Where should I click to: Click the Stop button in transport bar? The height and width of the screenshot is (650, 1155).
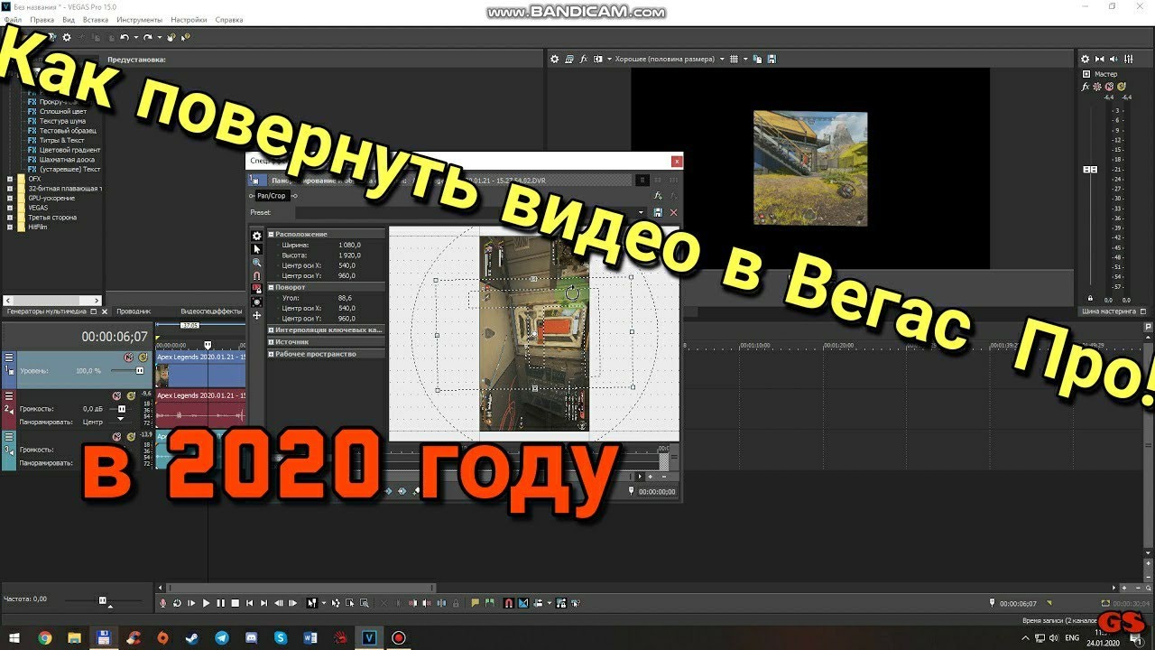(x=236, y=602)
